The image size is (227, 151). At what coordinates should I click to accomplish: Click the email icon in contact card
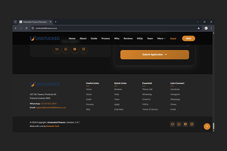click(57, 49)
